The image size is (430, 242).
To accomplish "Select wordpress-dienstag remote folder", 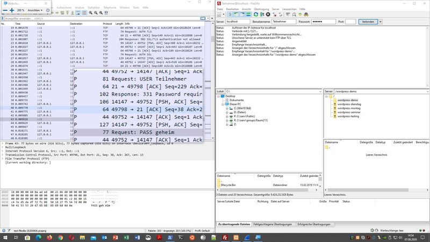I will click(x=349, y=104).
